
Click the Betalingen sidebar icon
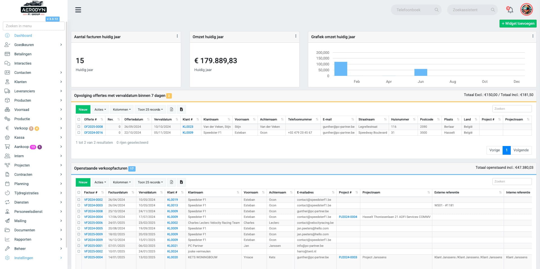(7, 54)
